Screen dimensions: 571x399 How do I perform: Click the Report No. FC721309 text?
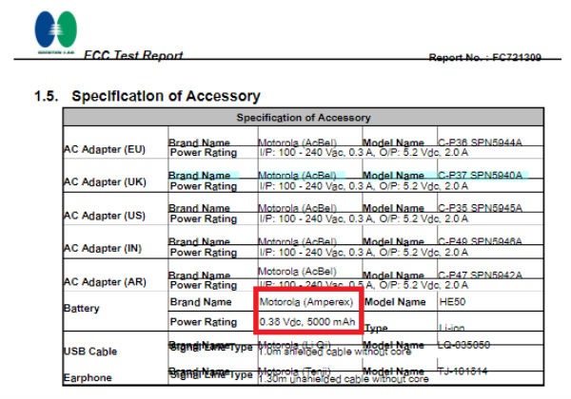click(x=484, y=57)
